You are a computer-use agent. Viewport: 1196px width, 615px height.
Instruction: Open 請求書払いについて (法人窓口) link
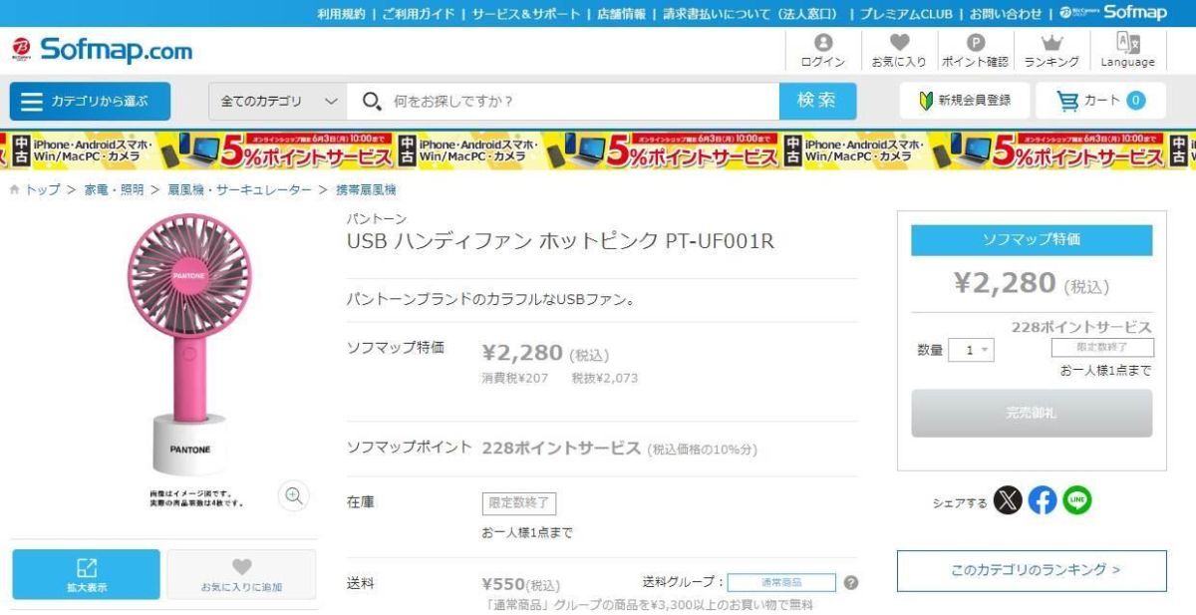pyautogui.click(x=750, y=13)
